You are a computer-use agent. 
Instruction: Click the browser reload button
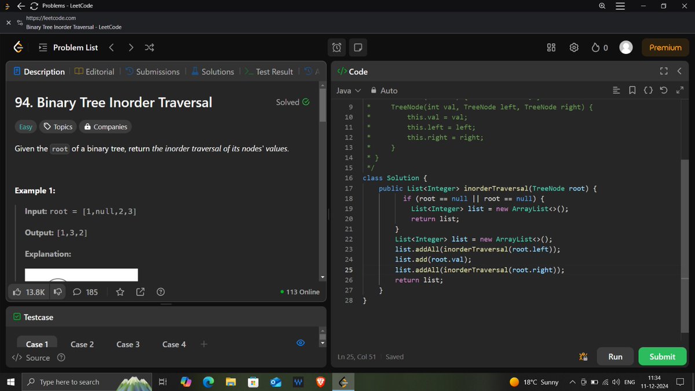click(x=34, y=6)
